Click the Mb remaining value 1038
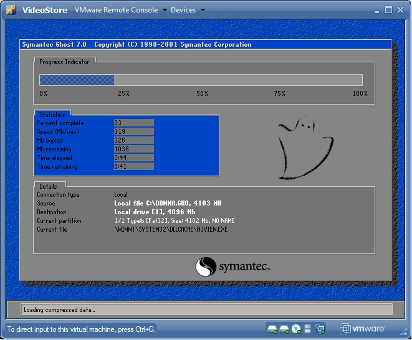Image resolution: width=412 pixels, height=340 pixels. [x=134, y=149]
